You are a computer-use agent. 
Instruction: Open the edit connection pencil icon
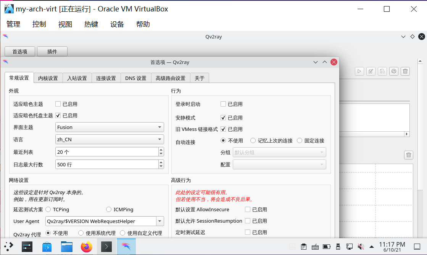click(x=371, y=71)
